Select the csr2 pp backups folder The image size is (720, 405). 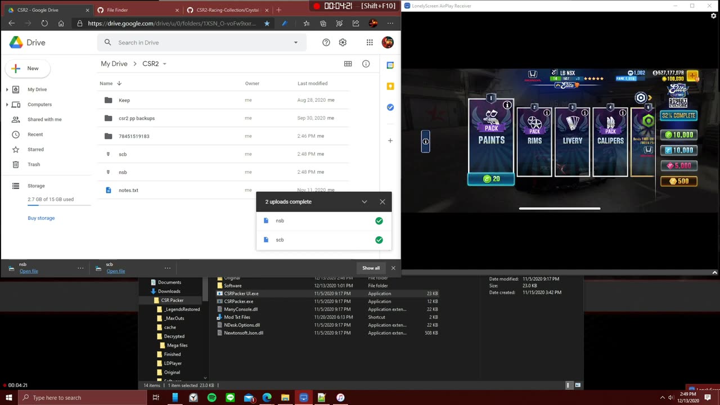click(224, 118)
